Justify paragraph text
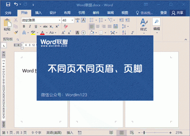This screenshot has height=136, width=190. click(x=110, y=26)
